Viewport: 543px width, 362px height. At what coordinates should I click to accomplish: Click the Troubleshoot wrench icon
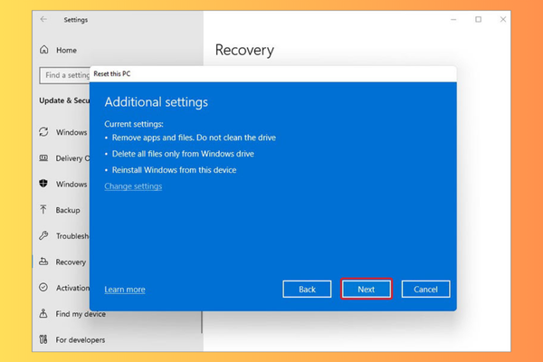43,235
